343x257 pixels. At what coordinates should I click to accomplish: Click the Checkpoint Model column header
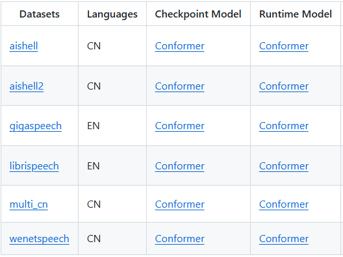click(x=198, y=14)
